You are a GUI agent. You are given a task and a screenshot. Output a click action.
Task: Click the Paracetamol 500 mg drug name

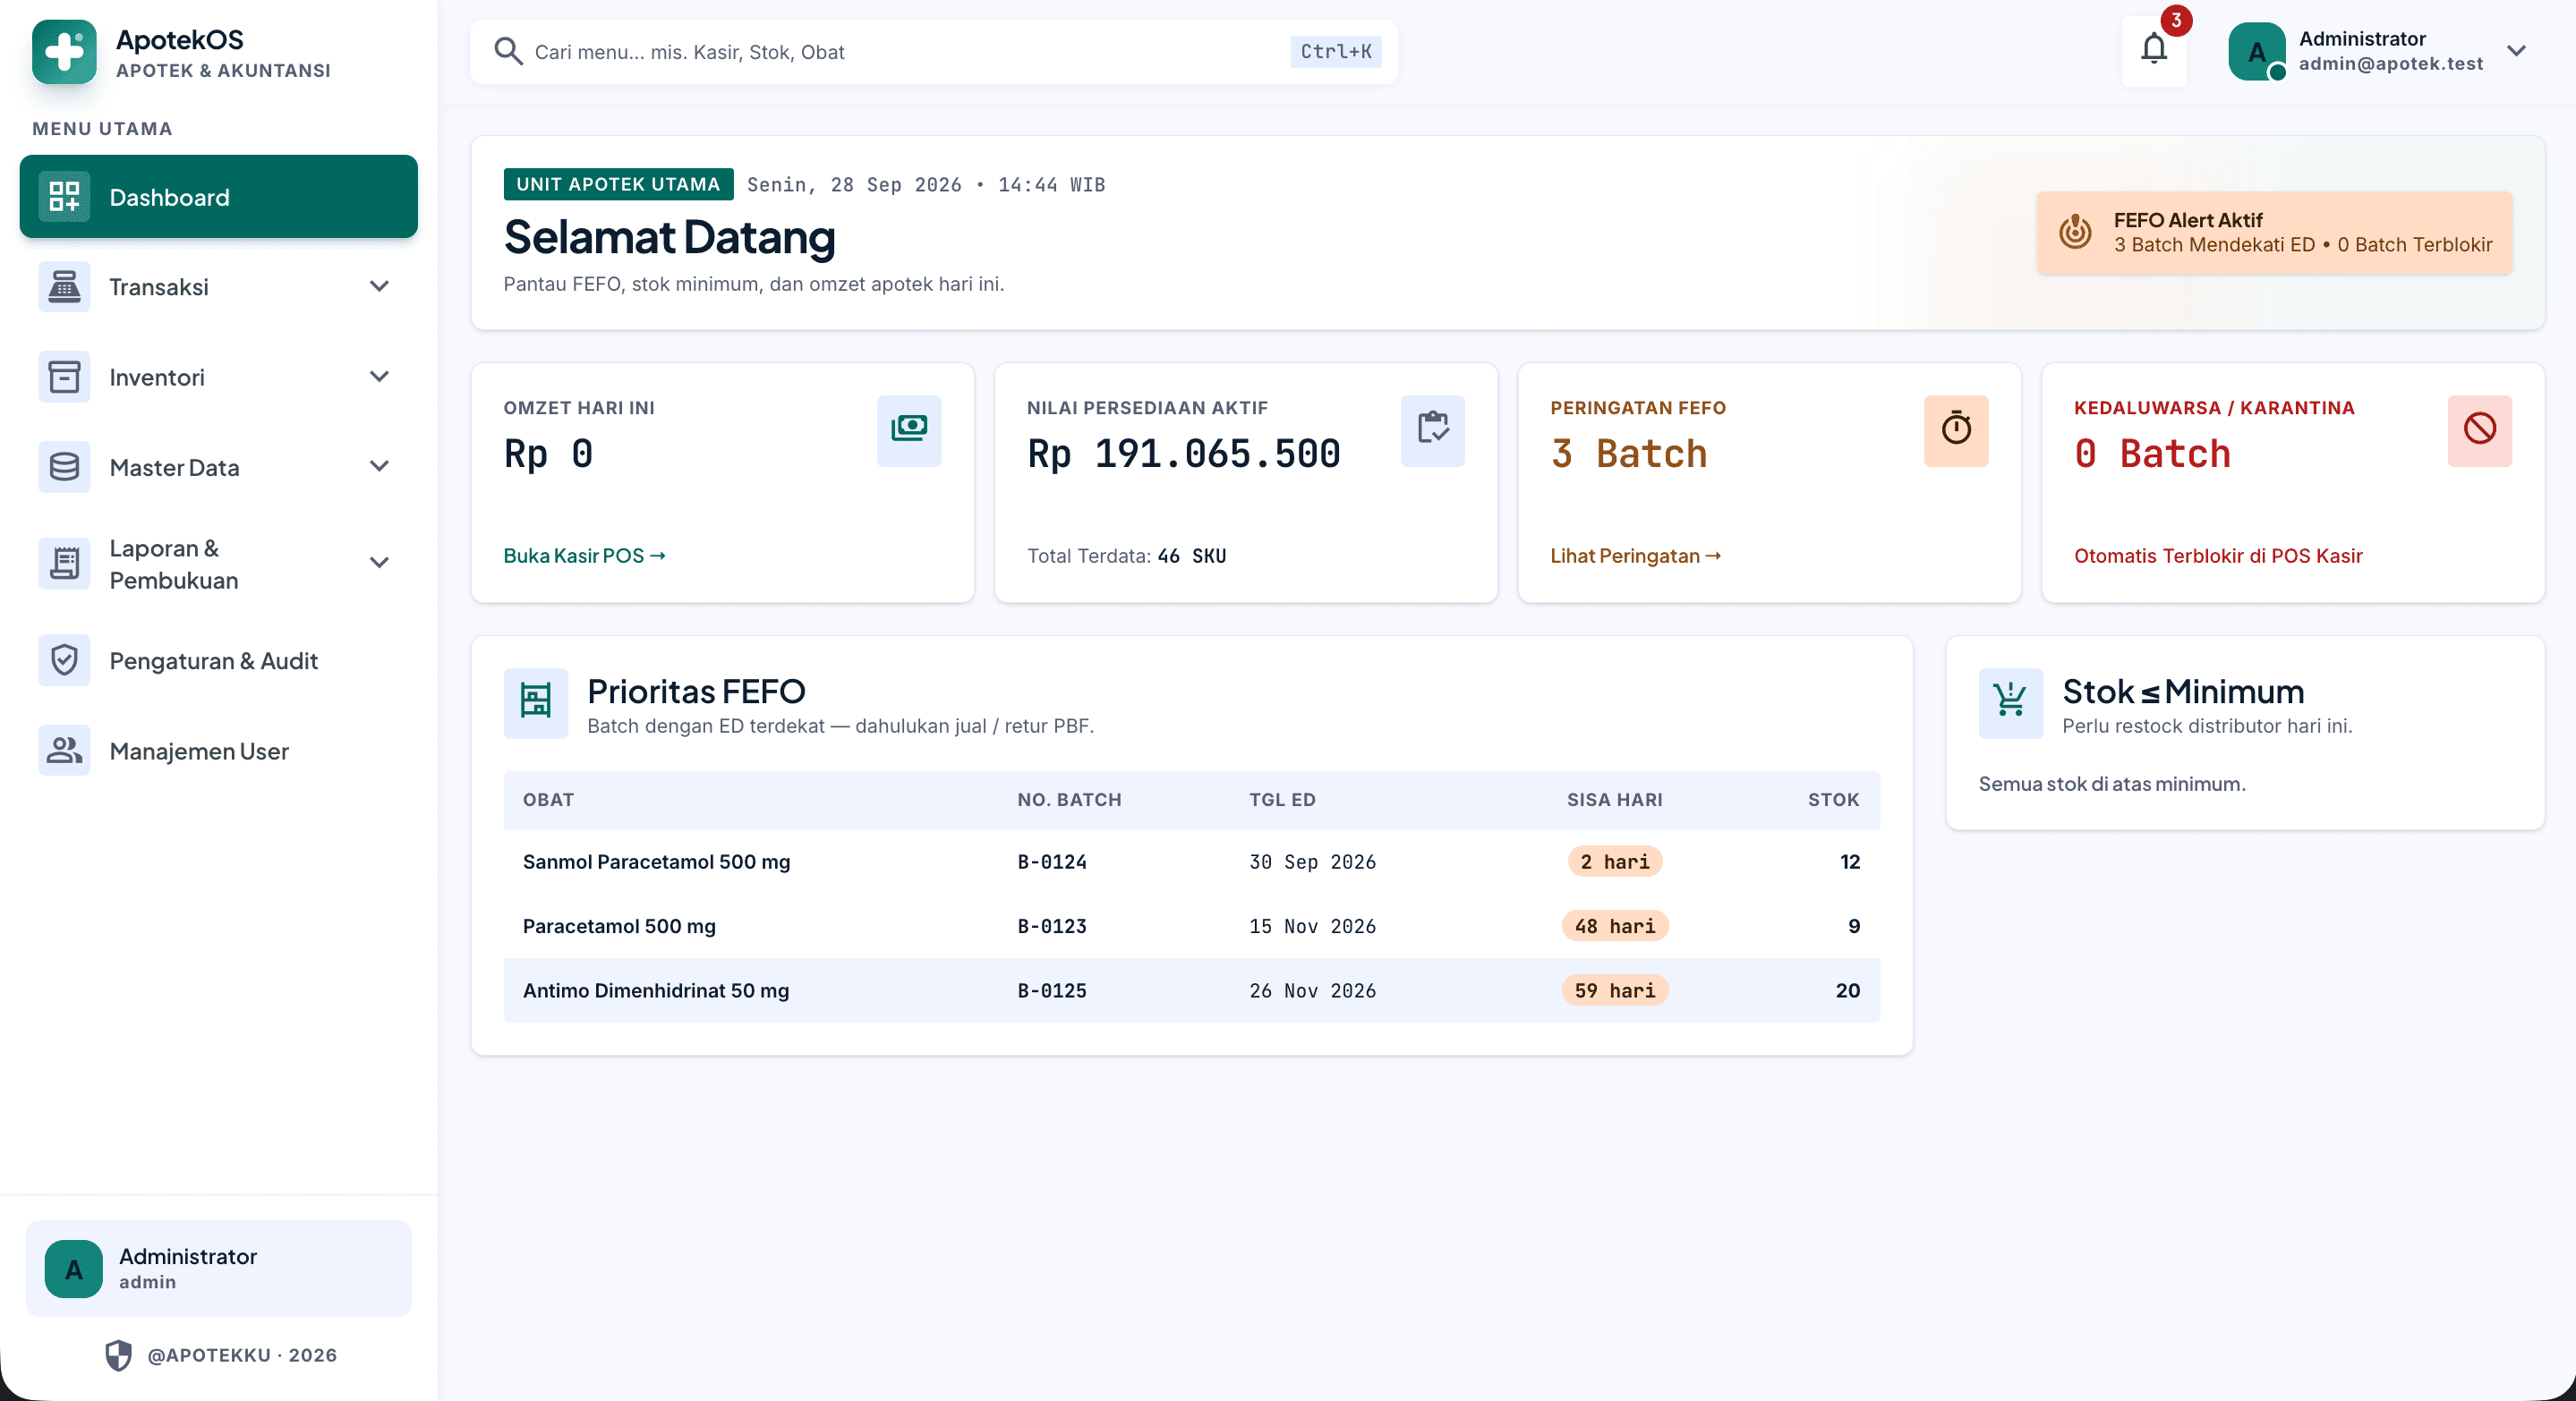(x=619, y=926)
